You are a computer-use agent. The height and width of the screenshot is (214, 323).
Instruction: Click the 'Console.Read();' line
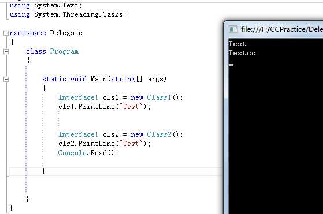(x=88, y=153)
